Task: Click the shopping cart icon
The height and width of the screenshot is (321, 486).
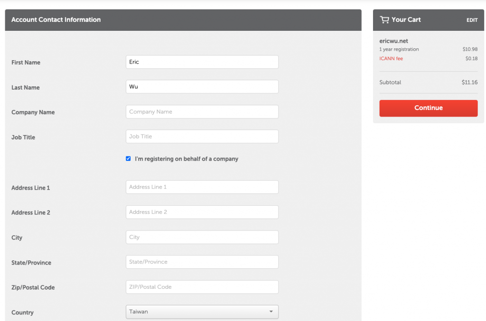Action: point(384,20)
